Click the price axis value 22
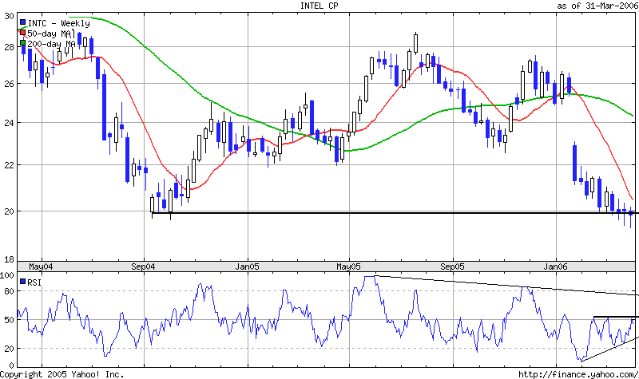This screenshot has width=639, height=379. click(x=9, y=165)
